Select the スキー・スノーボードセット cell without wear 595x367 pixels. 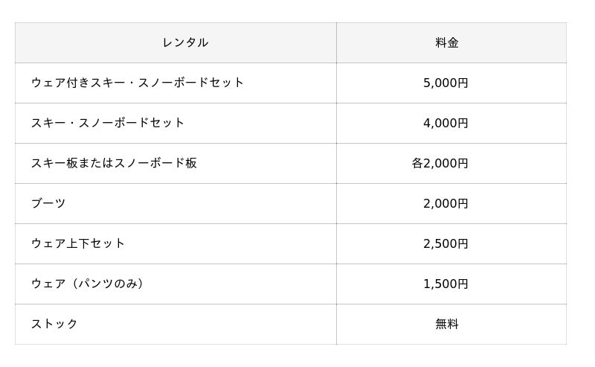pos(108,123)
